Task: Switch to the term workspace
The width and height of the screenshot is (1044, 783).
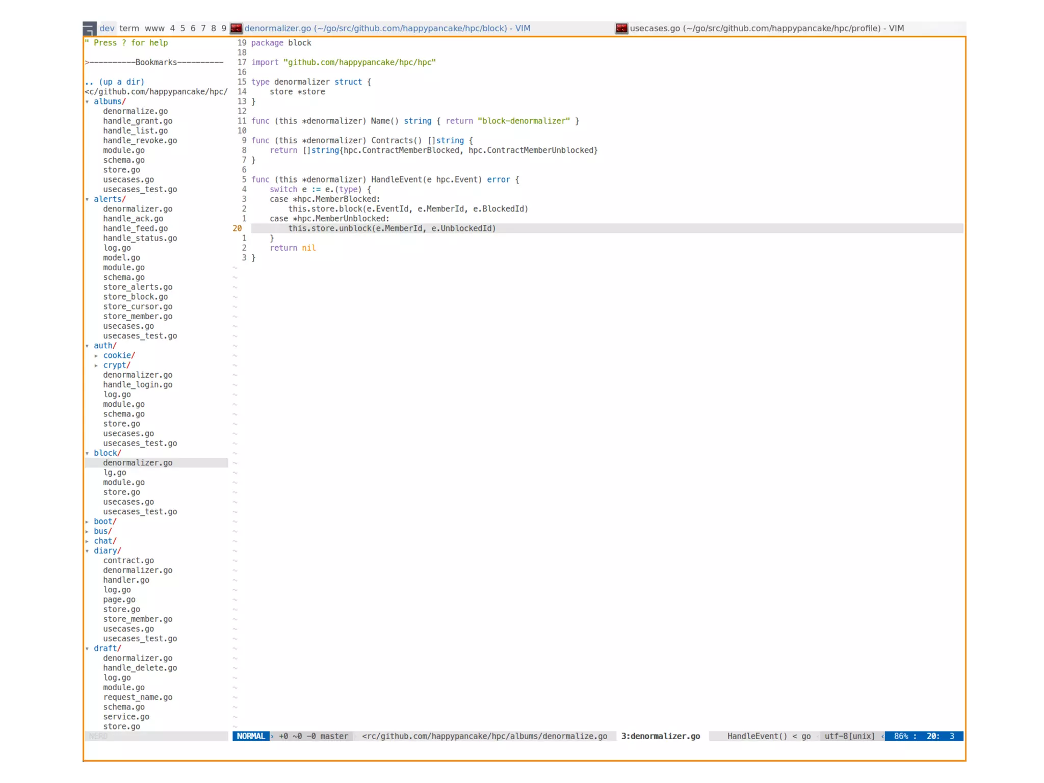Action: pos(129,29)
